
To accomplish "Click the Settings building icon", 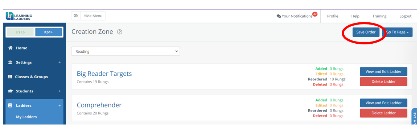I will coord(11,62).
